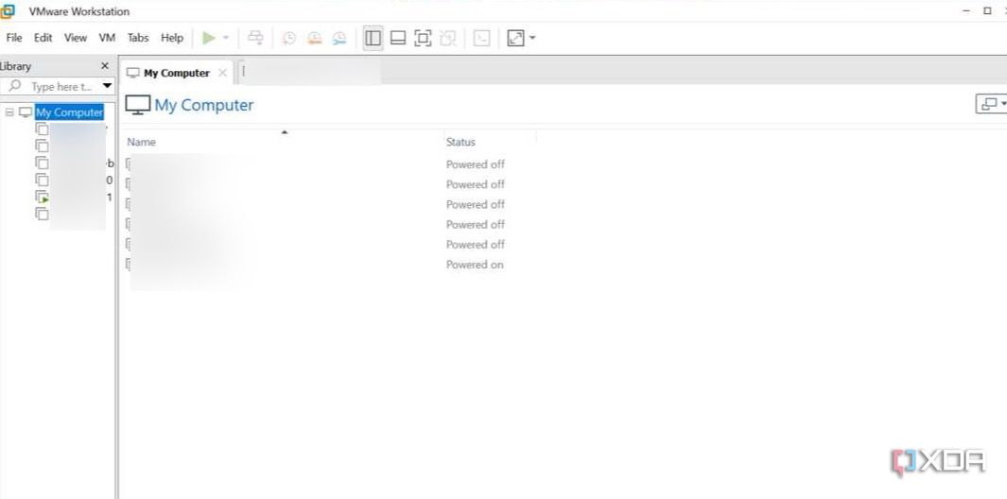Select the running VM icon in library tree
This screenshot has height=499, width=1007.
point(42,197)
